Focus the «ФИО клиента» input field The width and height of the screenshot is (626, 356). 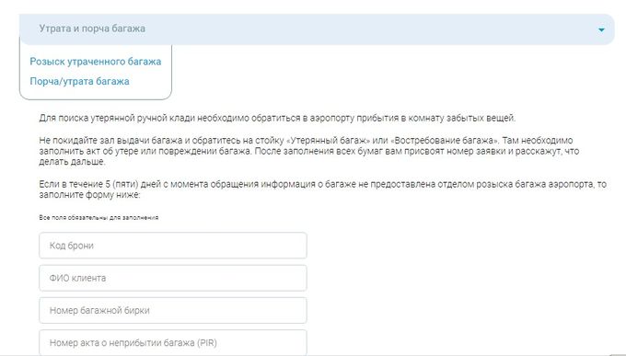coord(173,278)
